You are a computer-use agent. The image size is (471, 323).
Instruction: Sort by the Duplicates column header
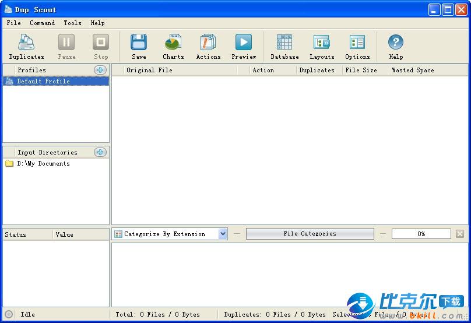pyautogui.click(x=319, y=70)
